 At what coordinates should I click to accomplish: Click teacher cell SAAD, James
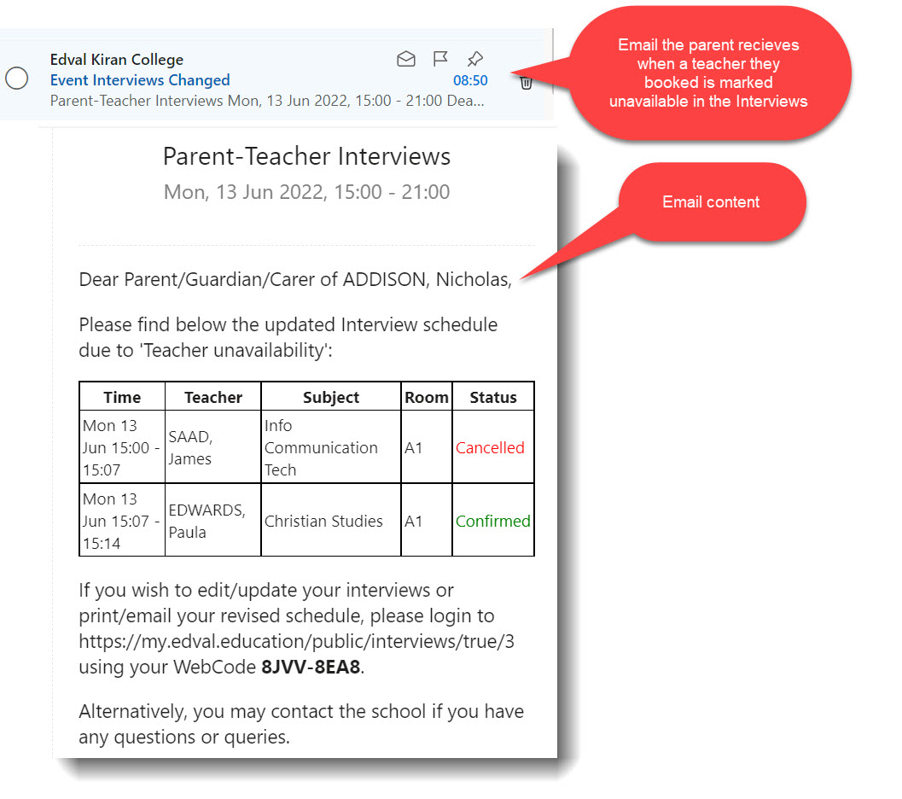(212, 447)
